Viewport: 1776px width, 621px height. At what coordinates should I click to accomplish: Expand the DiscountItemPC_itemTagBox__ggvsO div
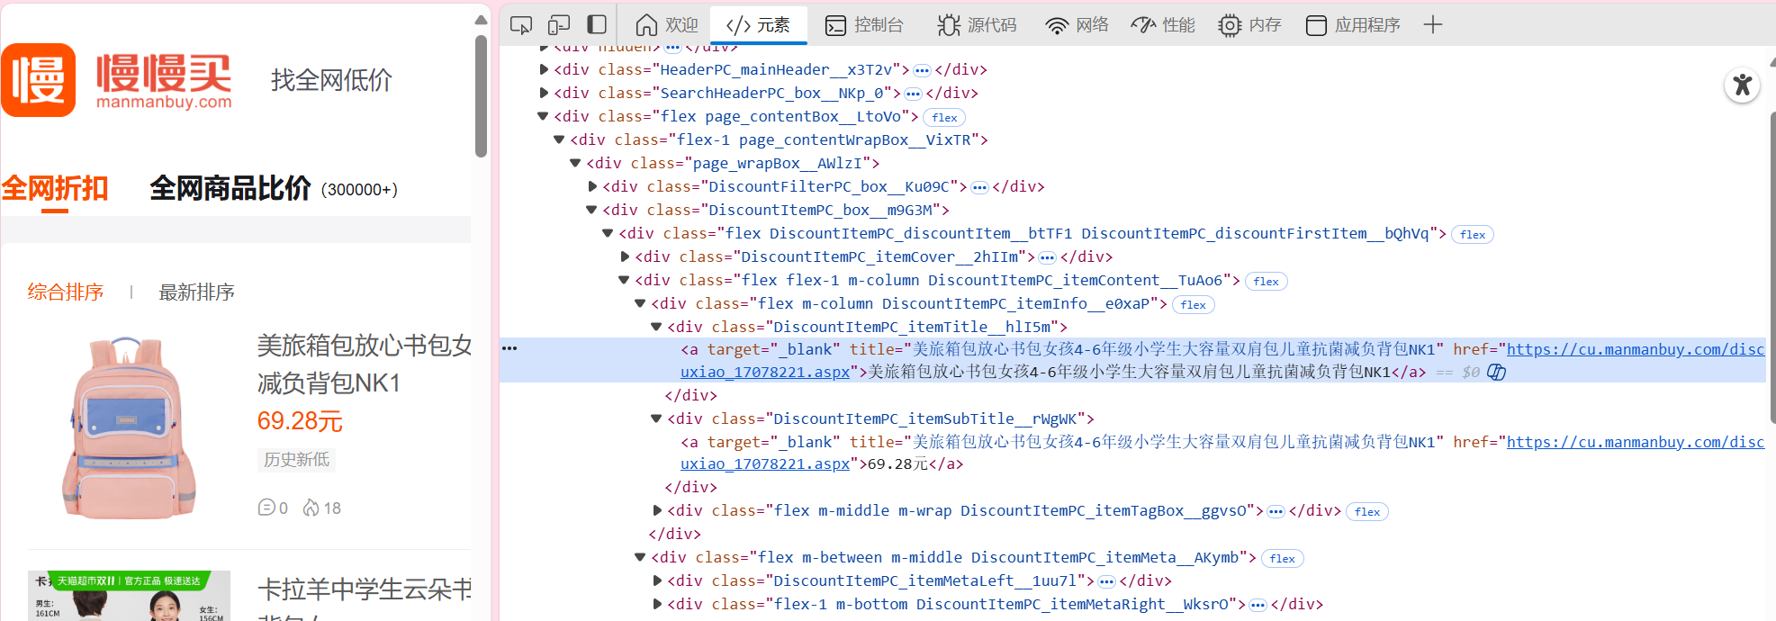pos(657,510)
